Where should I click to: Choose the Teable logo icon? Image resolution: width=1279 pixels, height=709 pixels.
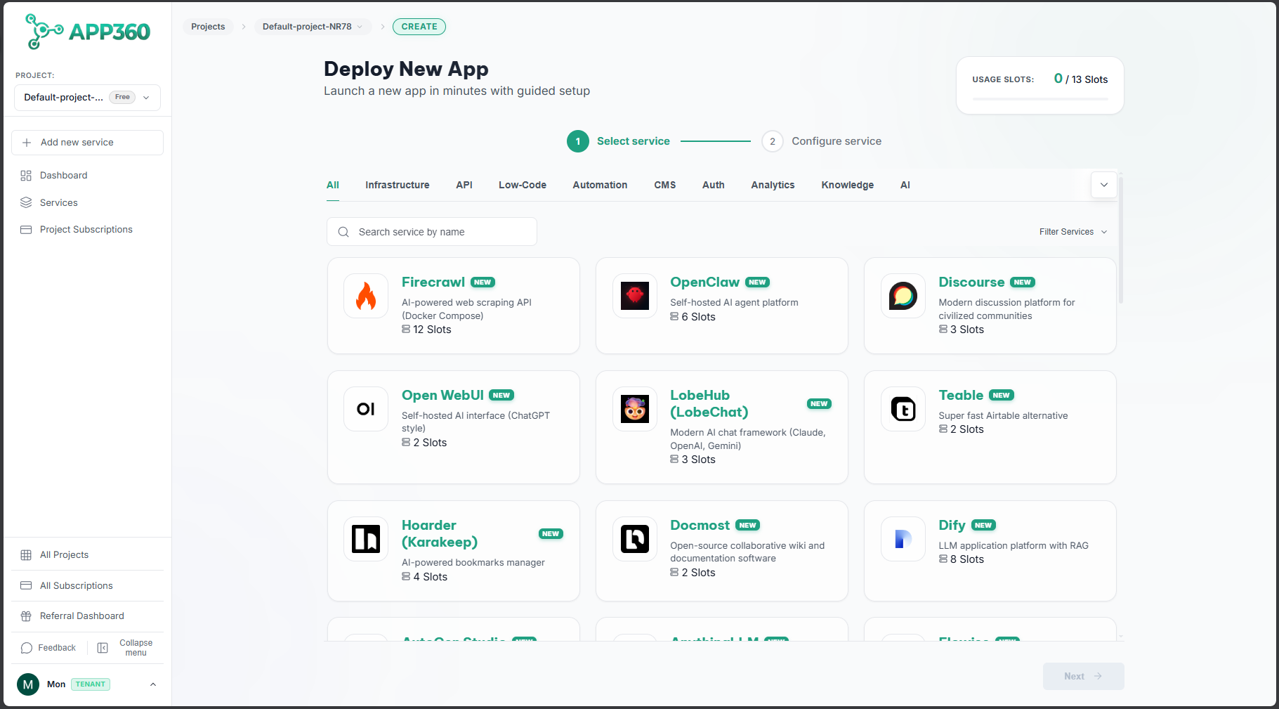903,409
